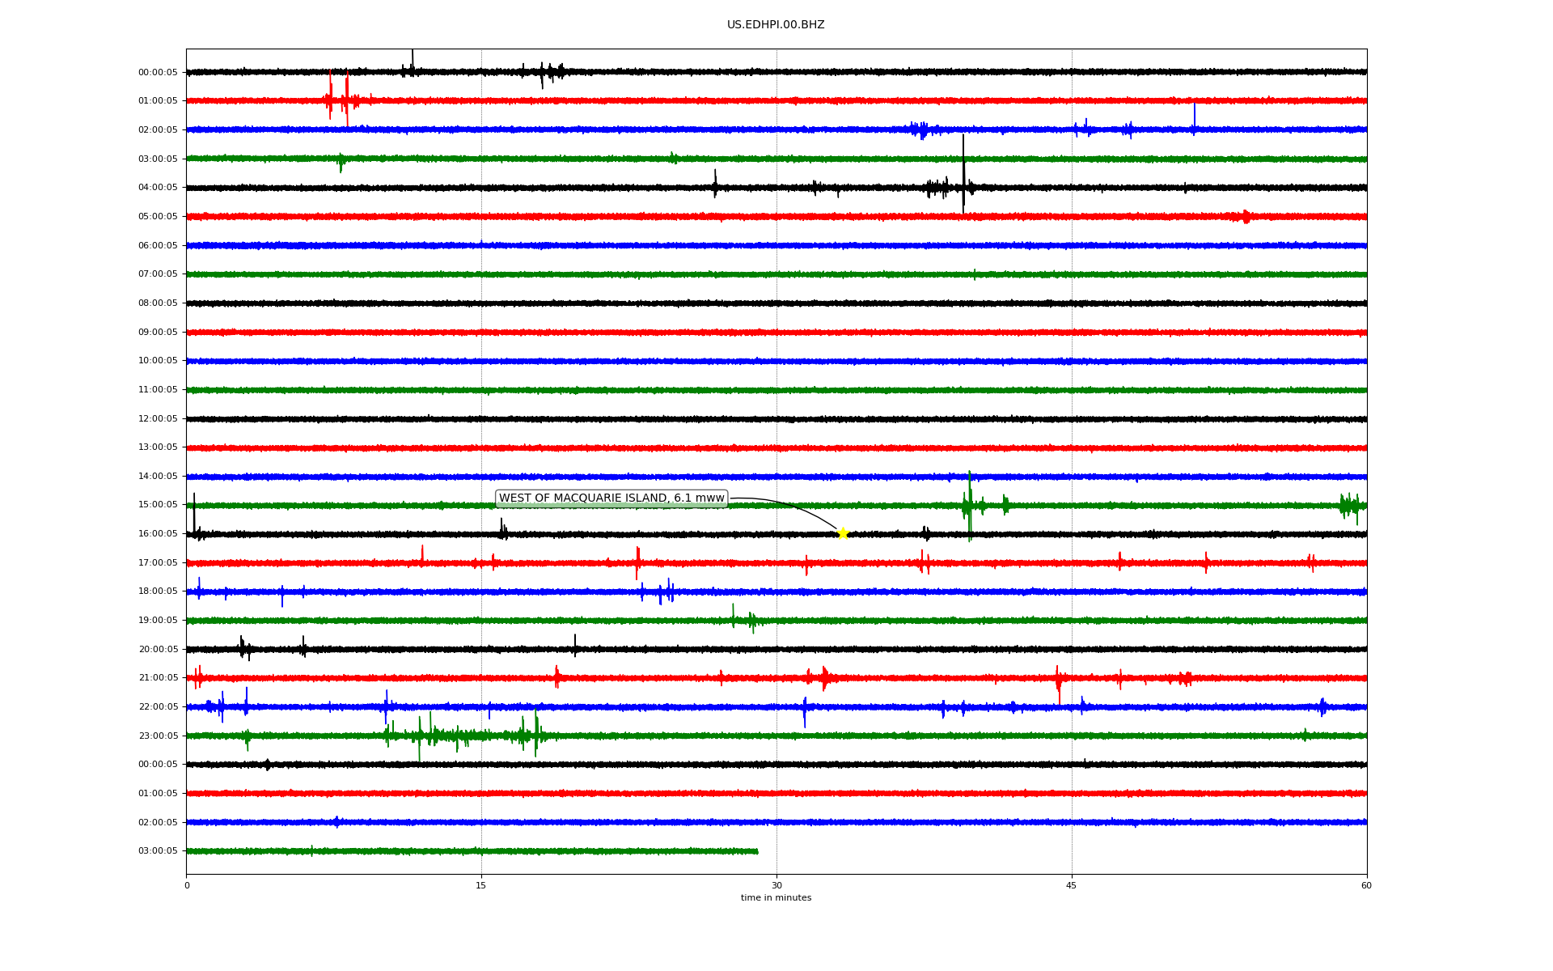This screenshot has width=1553, height=971.
Task: Select the 19:00:05 row time label
Action: 158,621
